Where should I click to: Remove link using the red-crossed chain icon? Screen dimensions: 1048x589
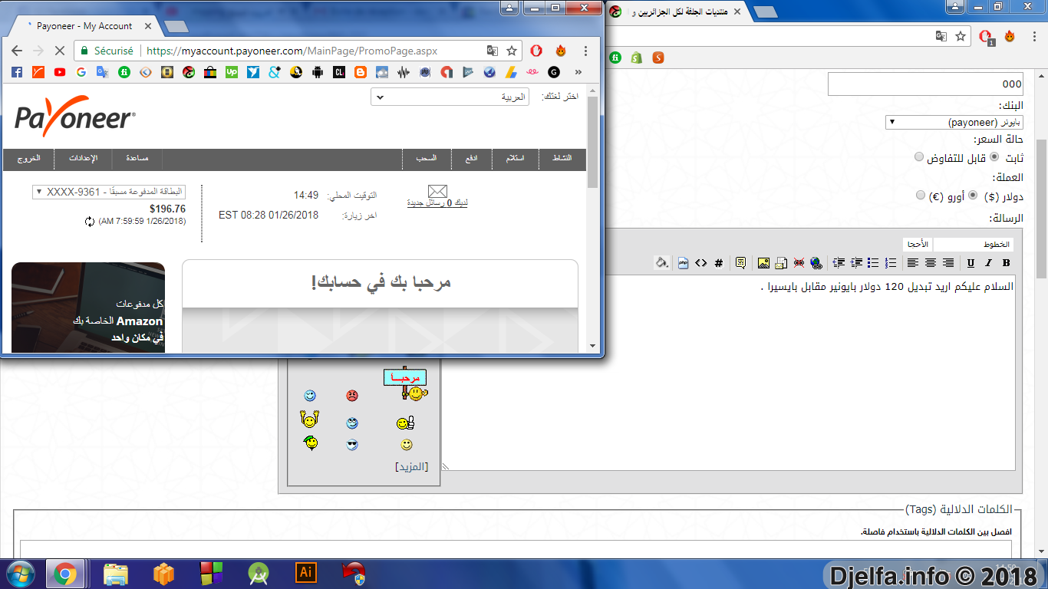click(799, 263)
